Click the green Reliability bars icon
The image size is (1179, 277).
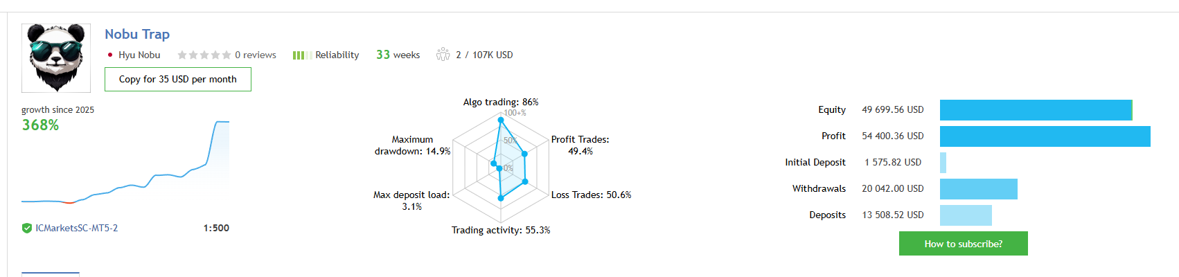pos(301,55)
